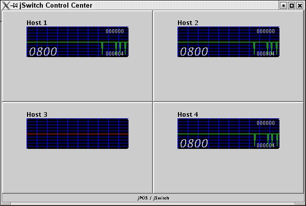This screenshot has width=306, height=206.
Task: Click the 0800 readout in Host 1 monitor
Action: (x=43, y=51)
